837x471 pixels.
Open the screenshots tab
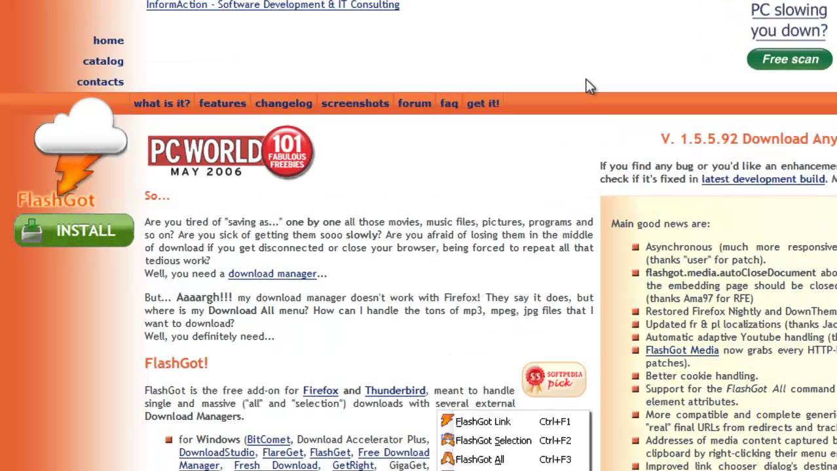[x=355, y=103]
